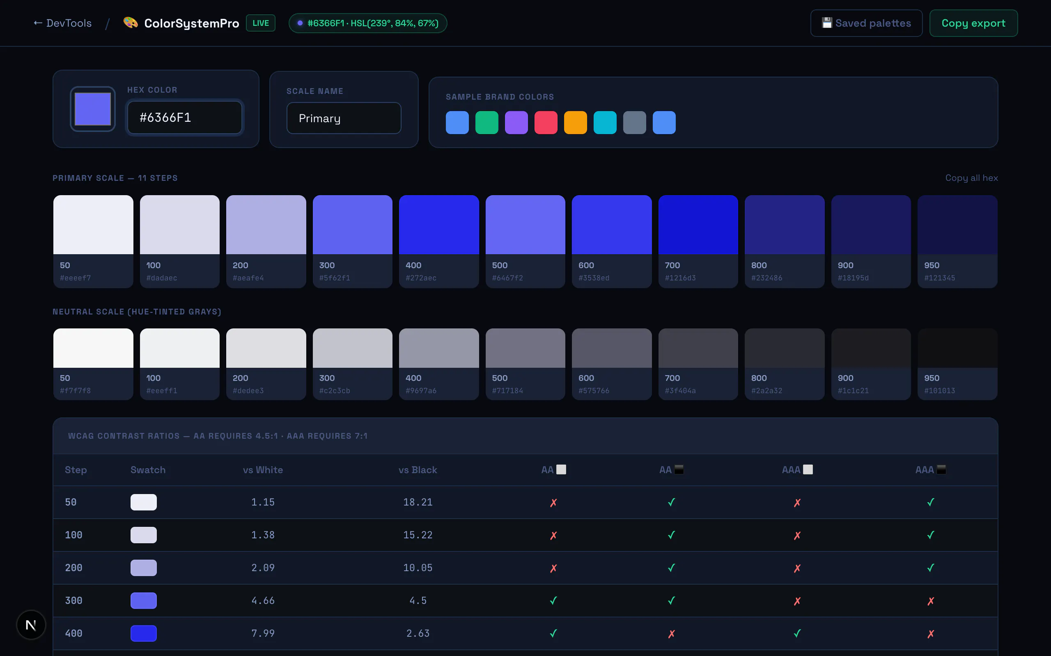Screen dimensions: 1051x656
Task: Click the AAA white pass check for step 400
Action: pos(797,633)
